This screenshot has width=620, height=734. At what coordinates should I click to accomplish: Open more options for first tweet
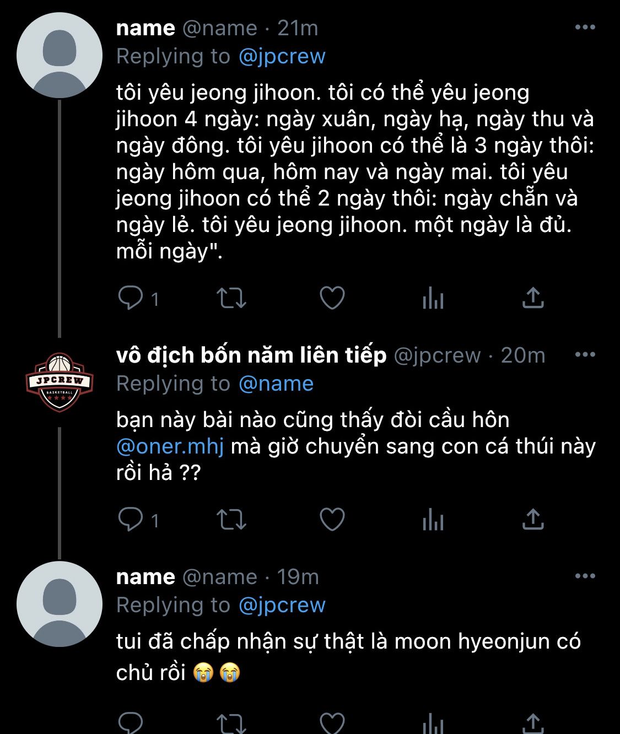click(585, 28)
